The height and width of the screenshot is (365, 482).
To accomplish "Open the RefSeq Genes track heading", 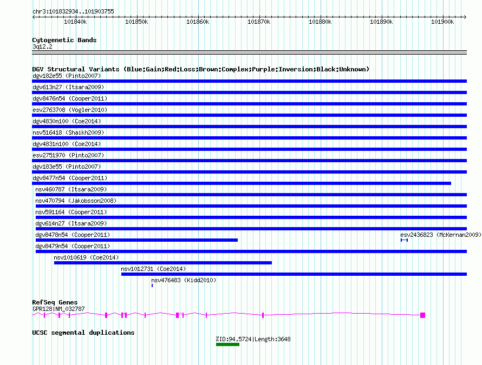I will [55, 302].
